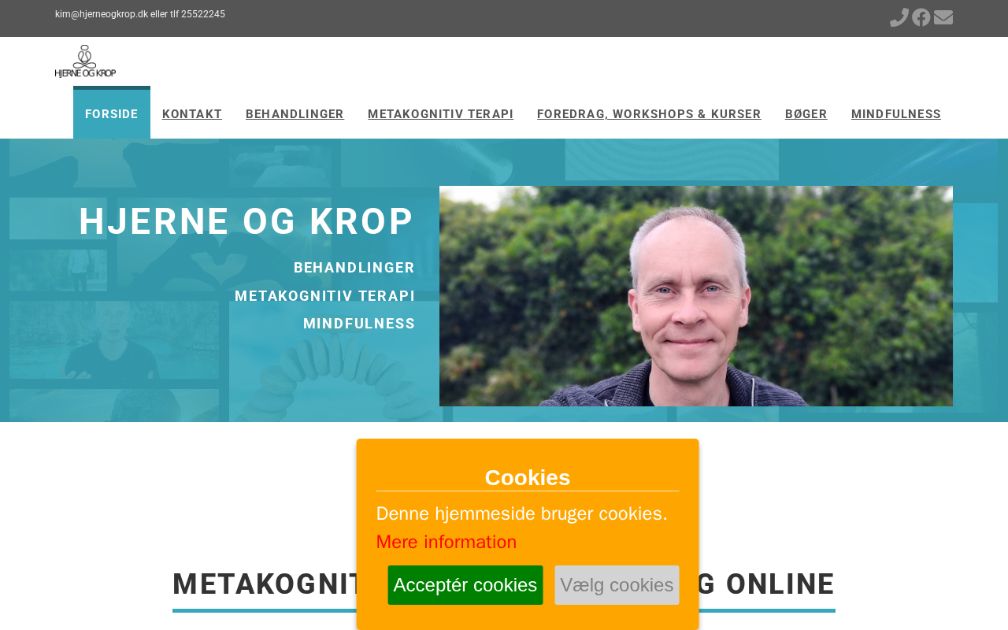Click the phone icon in top bar
The width and height of the screenshot is (1008, 630).
(899, 17)
